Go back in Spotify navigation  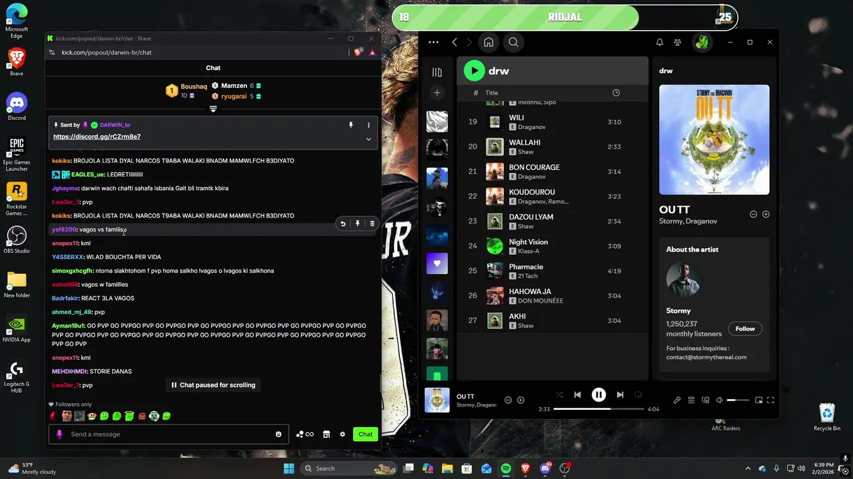click(454, 42)
